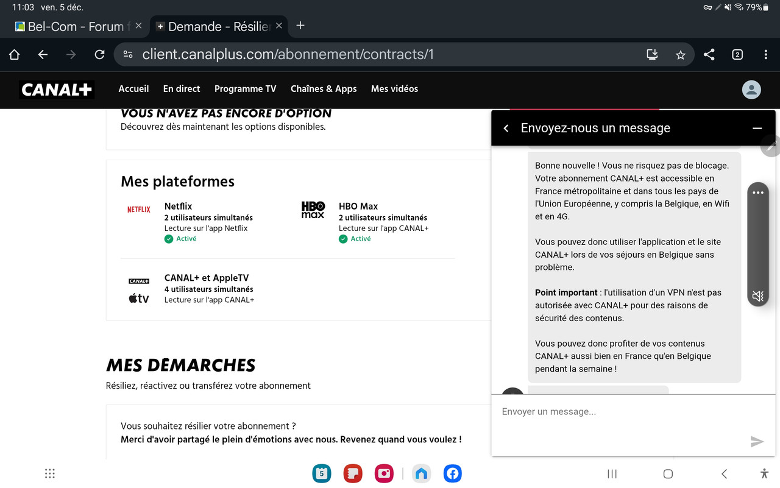
Task: Open Chrome's three-dot menu
Action: tap(765, 54)
